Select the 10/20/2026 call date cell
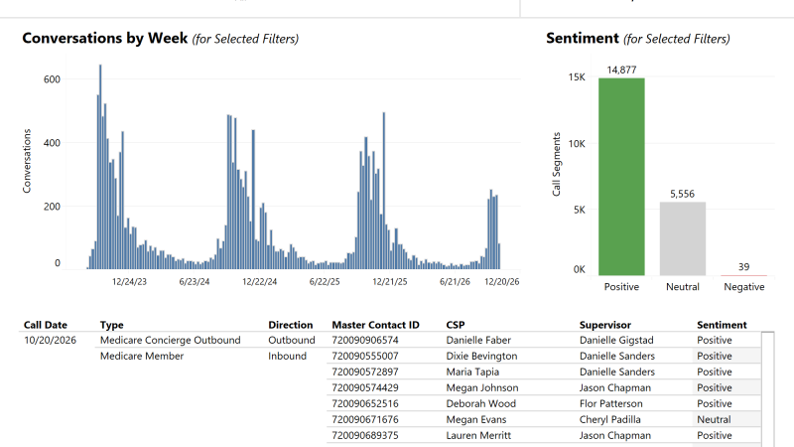Viewport: 794px width, 447px height. 51,340
